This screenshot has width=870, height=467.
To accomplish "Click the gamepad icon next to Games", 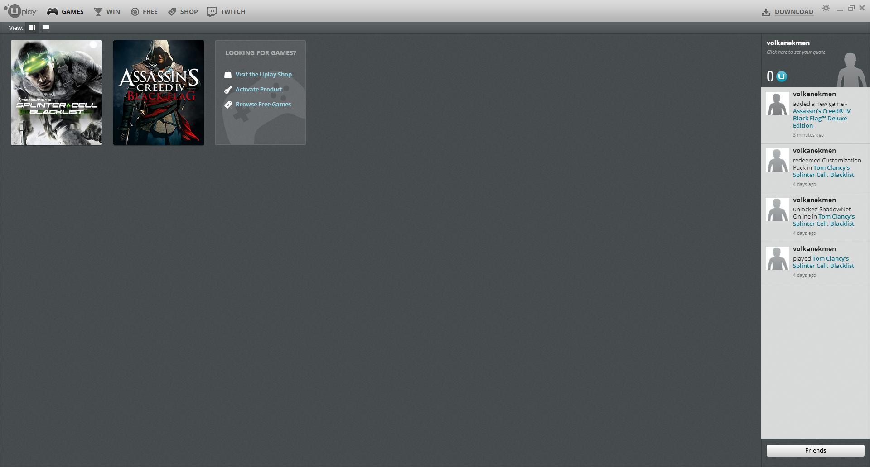I will point(53,12).
